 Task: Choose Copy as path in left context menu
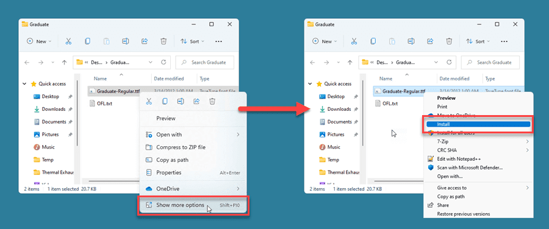193,160
